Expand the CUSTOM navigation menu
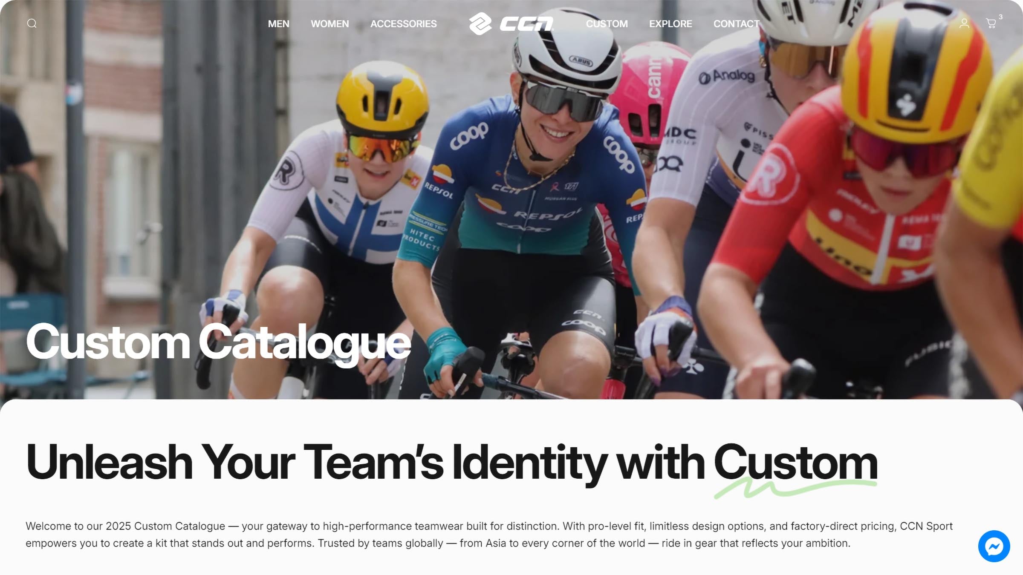This screenshot has width=1023, height=575. tap(607, 24)
